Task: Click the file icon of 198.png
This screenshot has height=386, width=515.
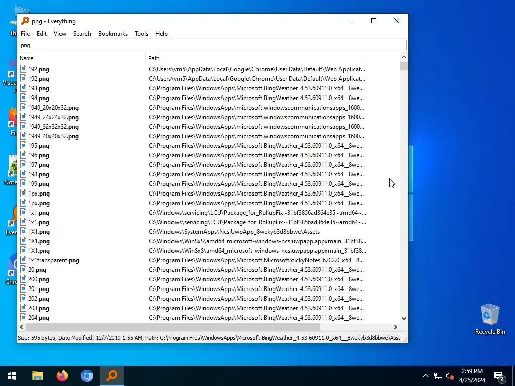Action: tap(23, 174)
